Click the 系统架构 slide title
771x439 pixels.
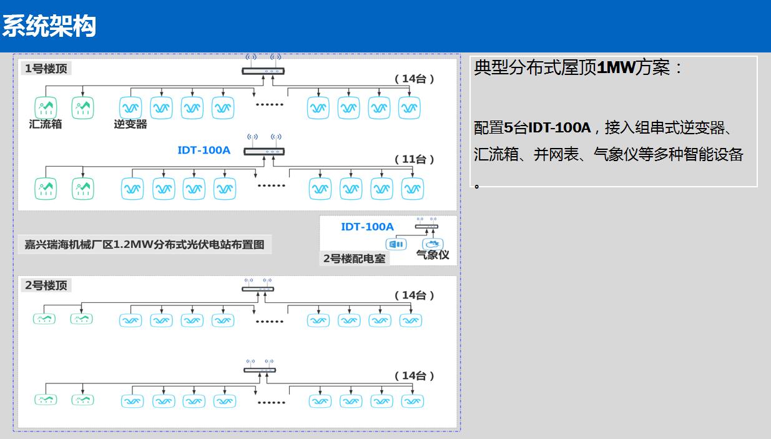coord(49,27)
